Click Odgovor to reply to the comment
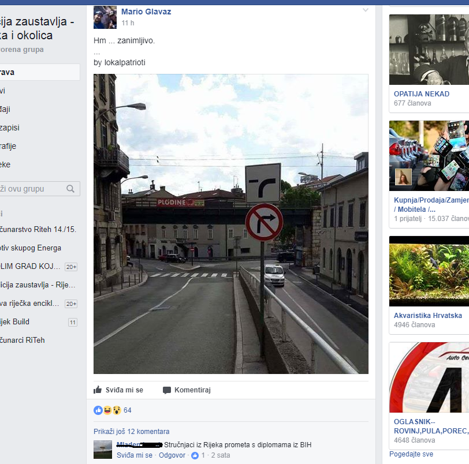This screenshot has width=469, height=464. click(172, 455)
